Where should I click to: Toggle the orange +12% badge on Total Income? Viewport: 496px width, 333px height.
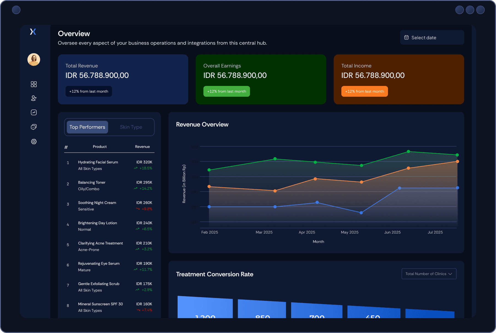pyautogui.click(x=364, y=91)
